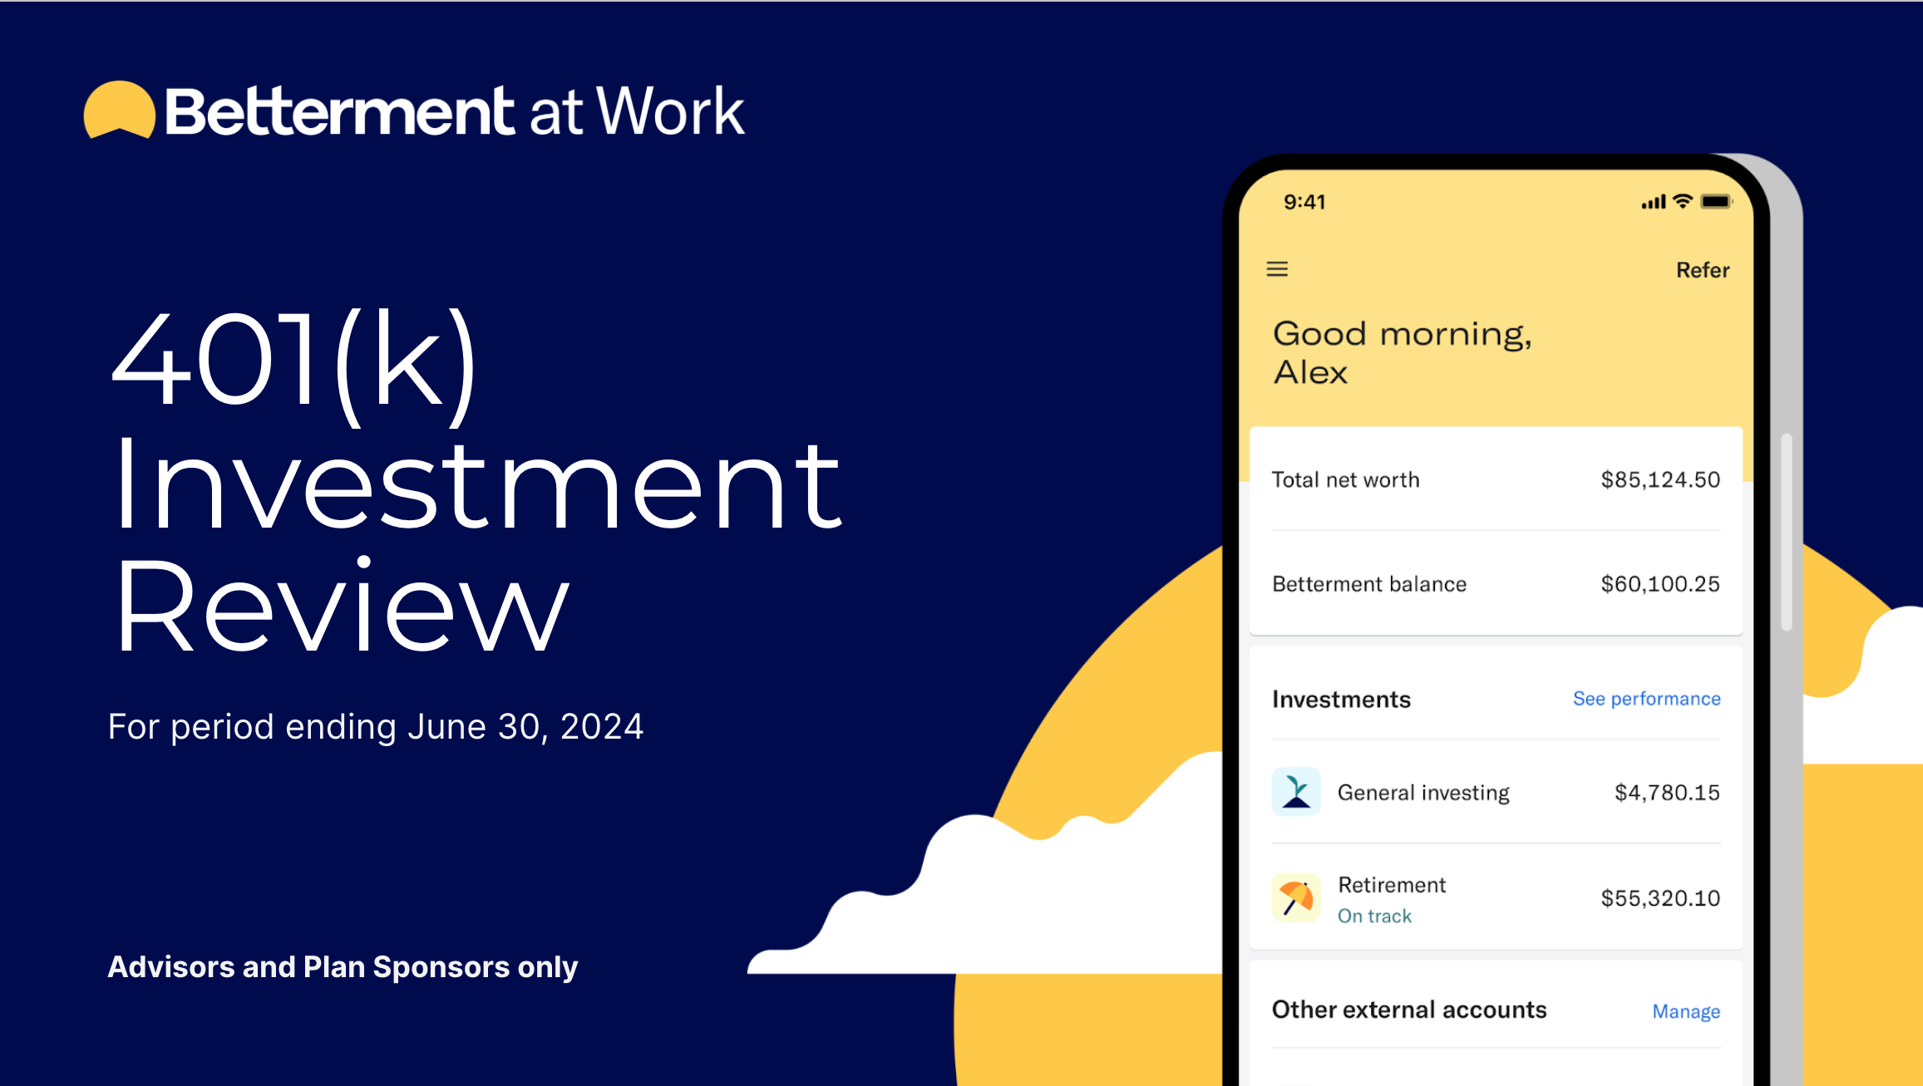Toggle the Retirement goal On track status
Viewport: 1923px width, 1086px height.
tap(1373, 916)
